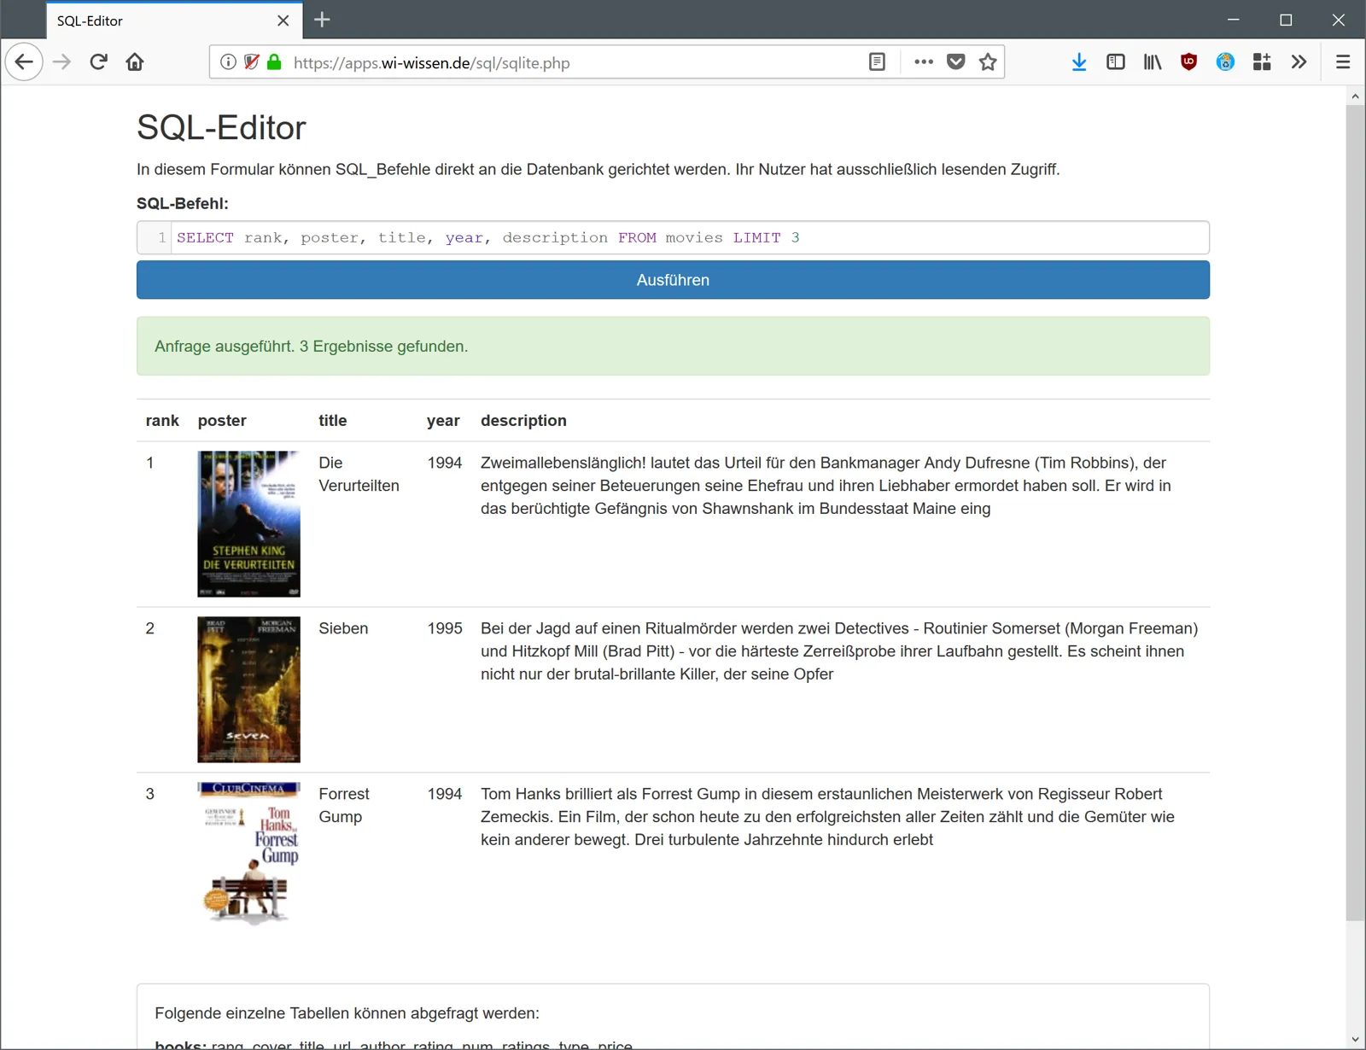Viewport: 1366px width, 1050px height.
Task: Click the uBlock Origin extension icon
Action: [x=1188, y=61]
